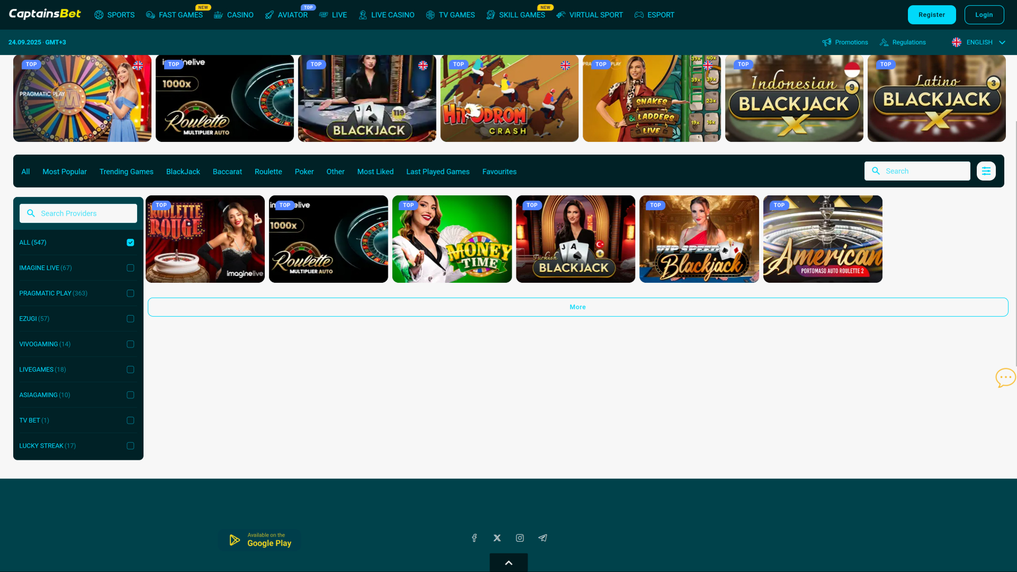Click the chat bubble support icon

pos(1005,377)
